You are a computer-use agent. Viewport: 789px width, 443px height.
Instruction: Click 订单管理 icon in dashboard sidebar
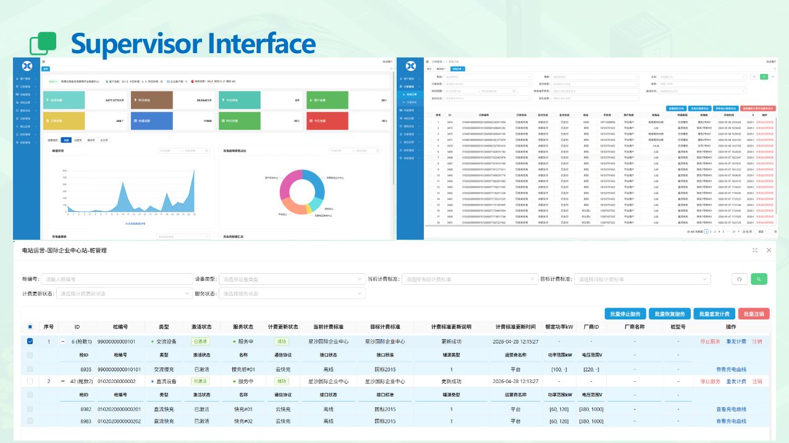tap(17, 87)
